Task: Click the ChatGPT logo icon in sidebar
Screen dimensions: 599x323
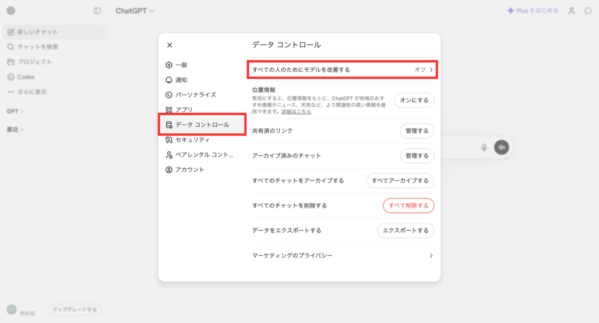Action: pos(11,11)
